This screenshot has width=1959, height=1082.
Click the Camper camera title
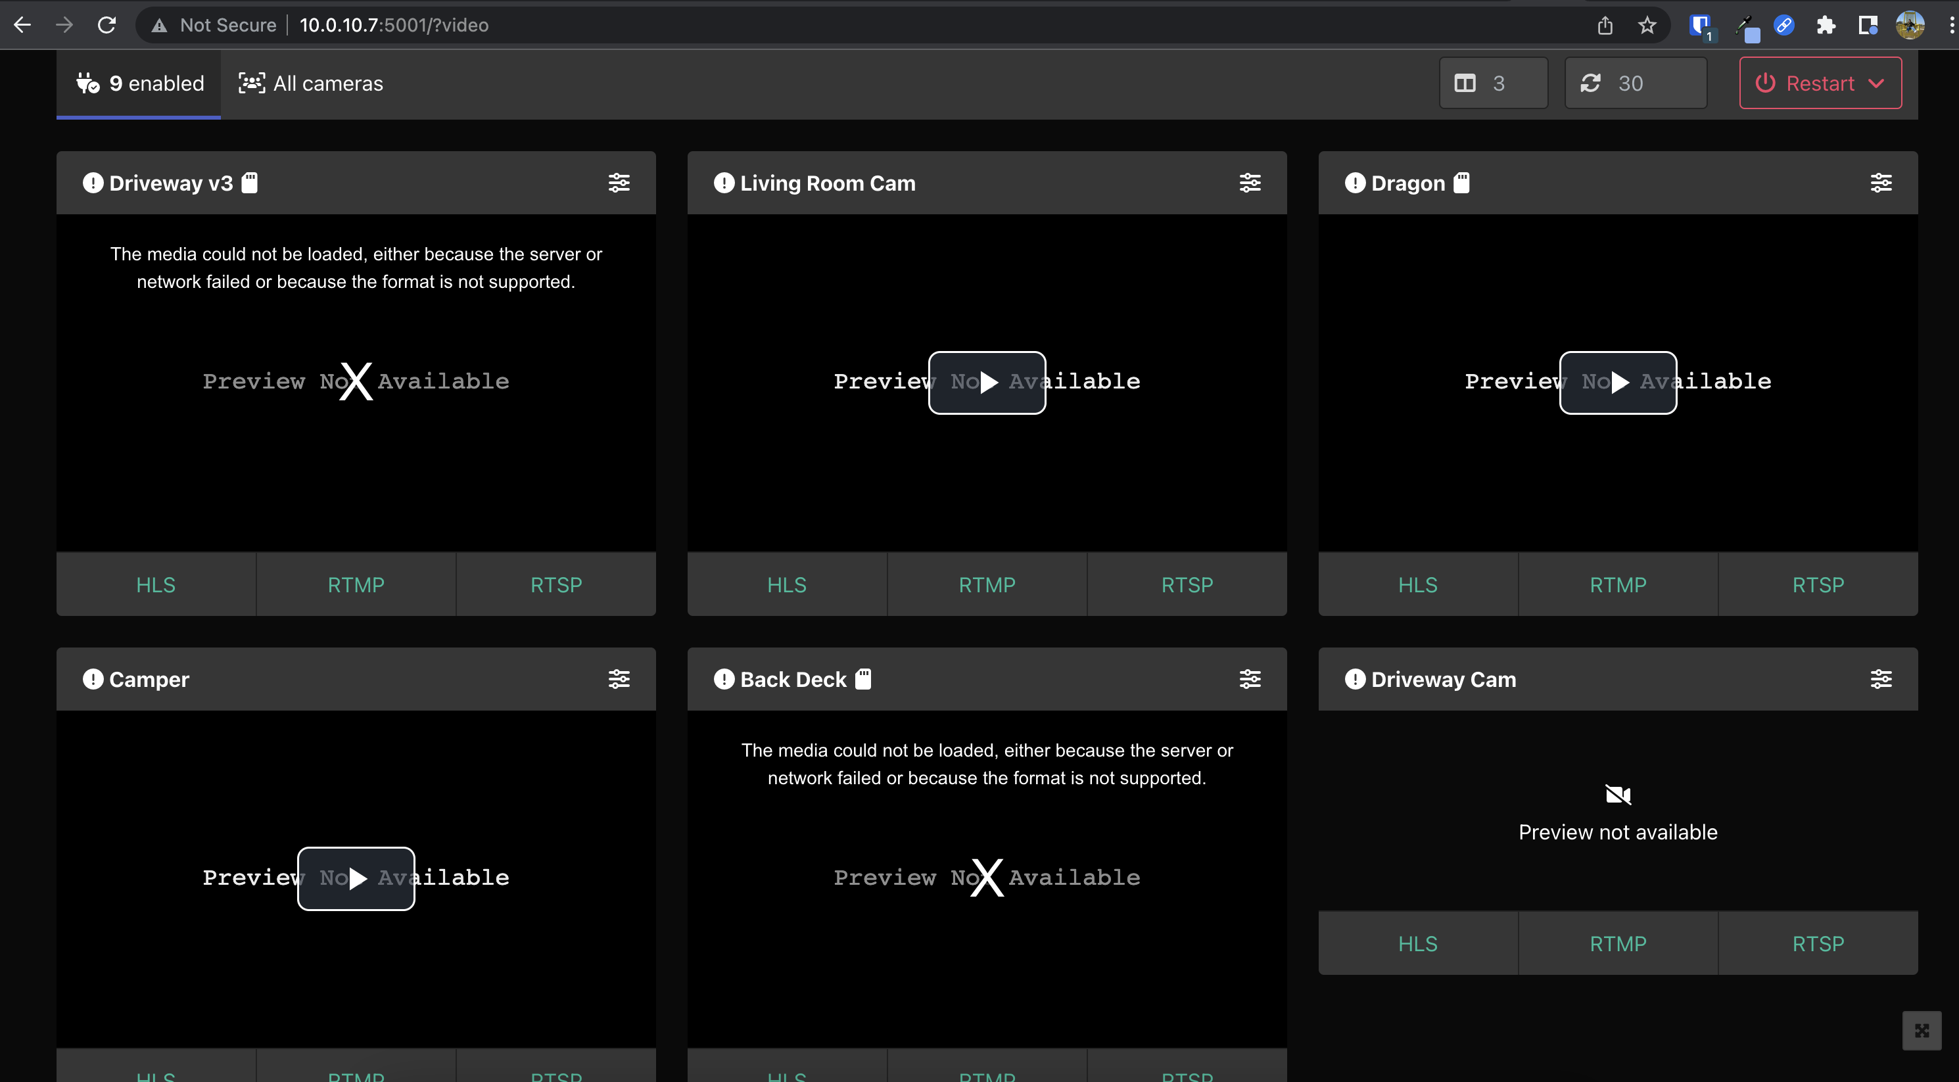pyautogui.click(x=149, y=680)
